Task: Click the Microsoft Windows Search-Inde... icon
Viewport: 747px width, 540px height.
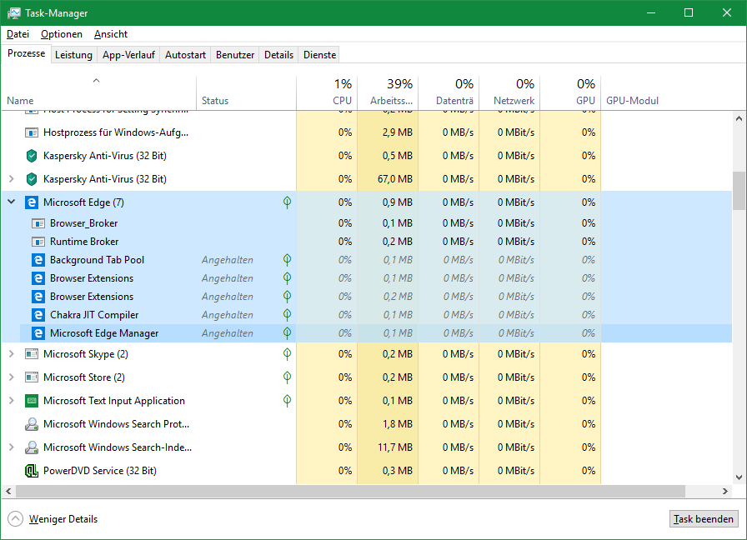Action: tap(32, 447)
